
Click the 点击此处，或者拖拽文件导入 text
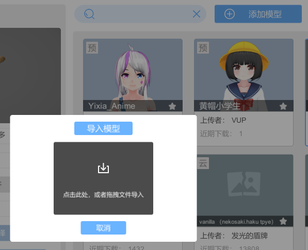click(x=103, y=195)
